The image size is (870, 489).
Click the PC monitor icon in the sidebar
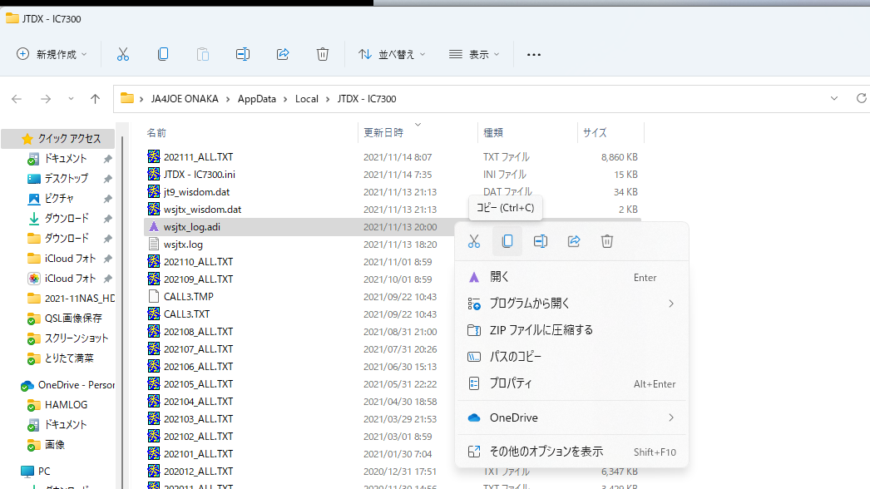pos(27,472)
